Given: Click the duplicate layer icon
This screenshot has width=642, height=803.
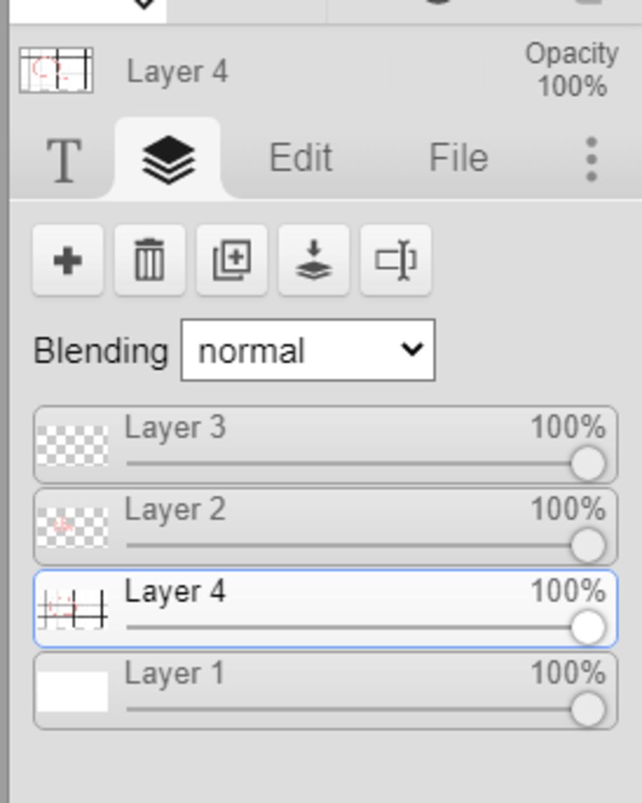Looking at the screenshot, I should tap(231, 261).
